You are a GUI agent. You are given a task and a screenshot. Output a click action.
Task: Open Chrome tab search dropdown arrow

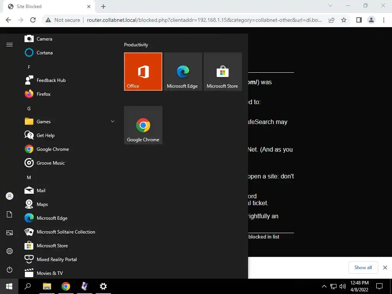[330, 5]
